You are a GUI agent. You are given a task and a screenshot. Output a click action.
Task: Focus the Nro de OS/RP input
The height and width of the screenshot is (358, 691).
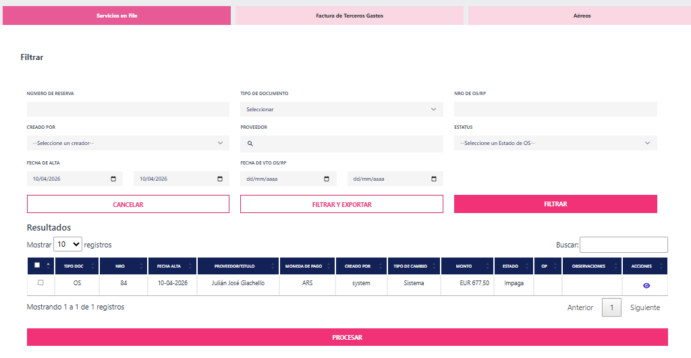pos(555,109)
